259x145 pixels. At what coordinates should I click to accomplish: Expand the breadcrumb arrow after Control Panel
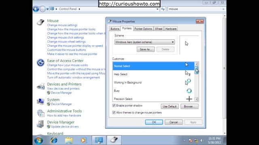point(79,9)
